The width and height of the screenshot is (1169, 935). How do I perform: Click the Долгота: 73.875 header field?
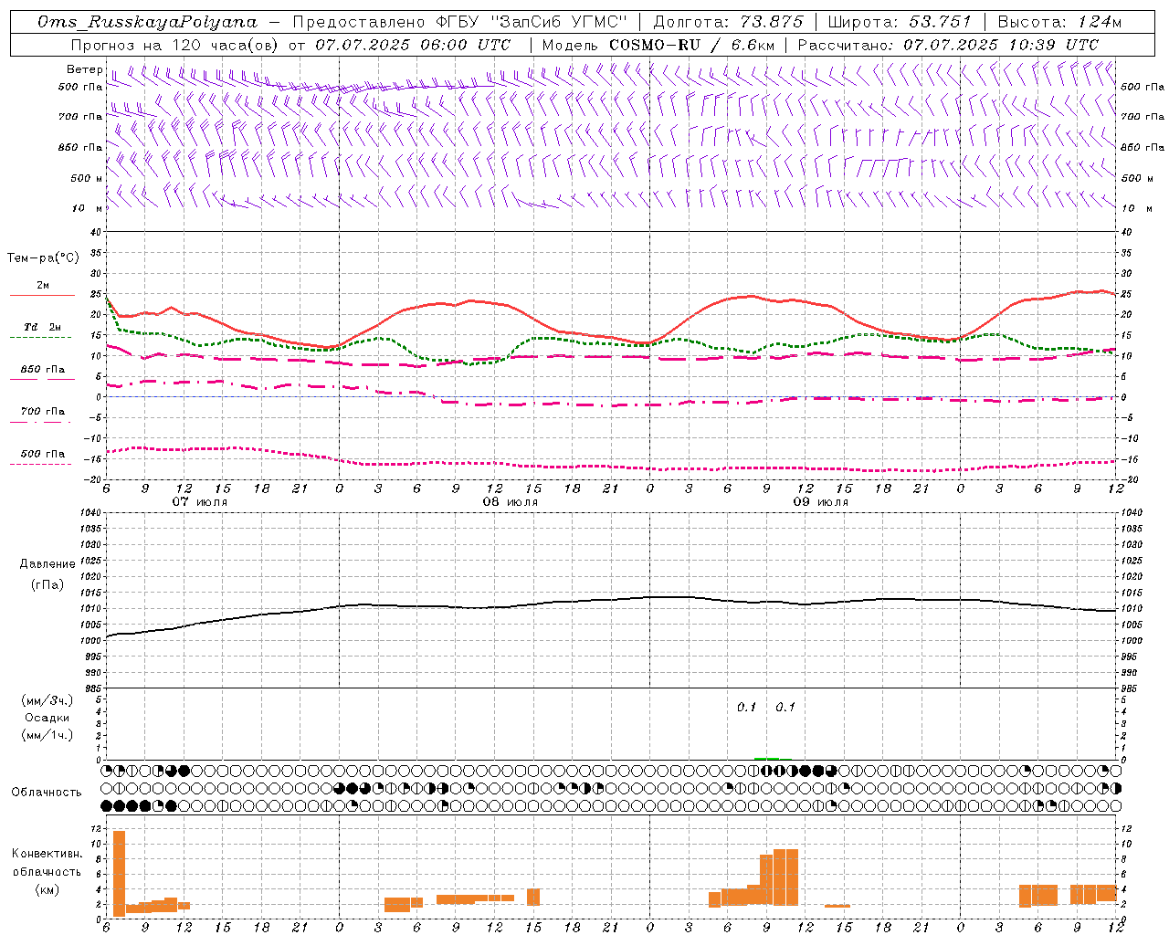(729, 22)
